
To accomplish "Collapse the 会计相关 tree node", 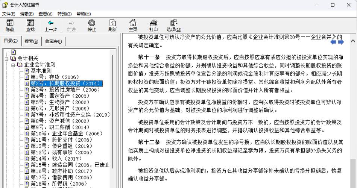I will tap(6, 59).
